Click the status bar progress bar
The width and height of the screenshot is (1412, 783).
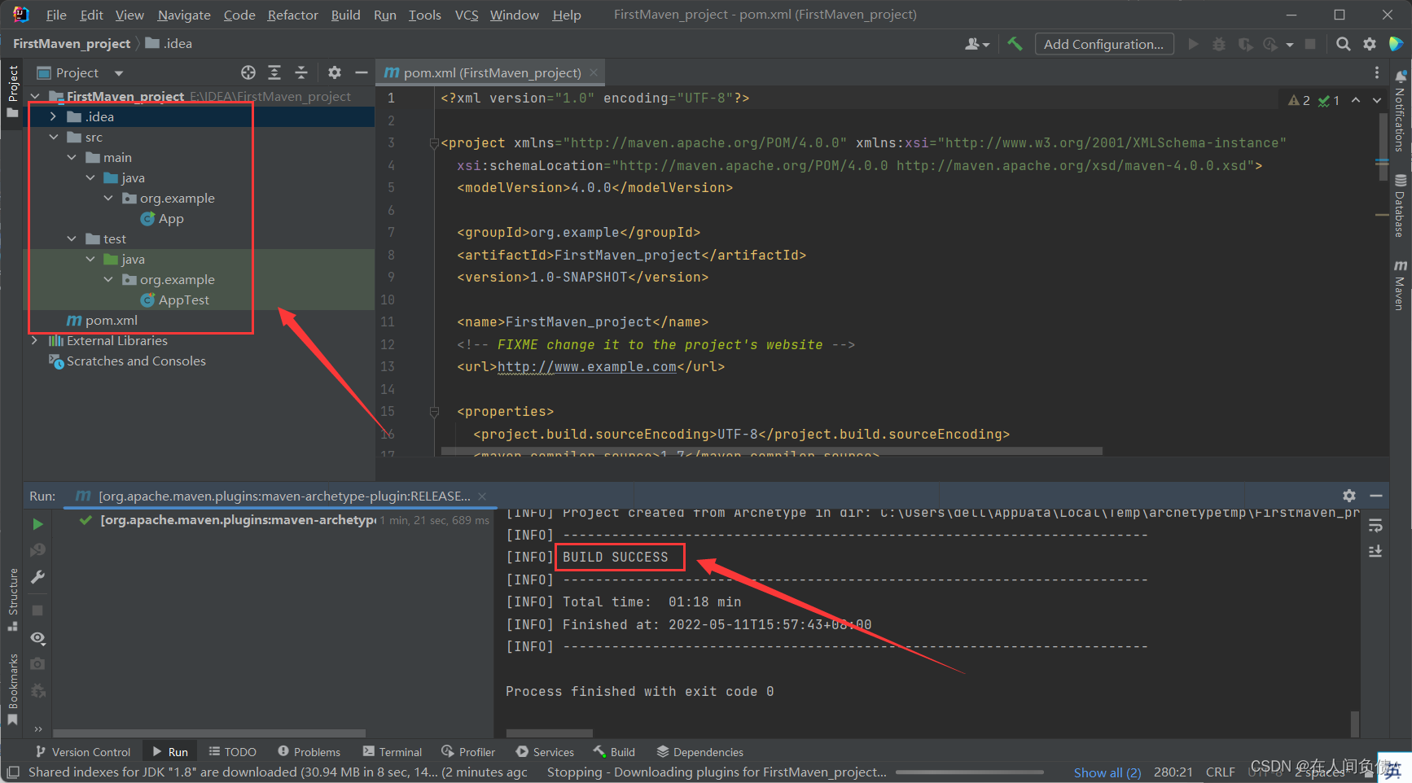[x=970, y=772]
